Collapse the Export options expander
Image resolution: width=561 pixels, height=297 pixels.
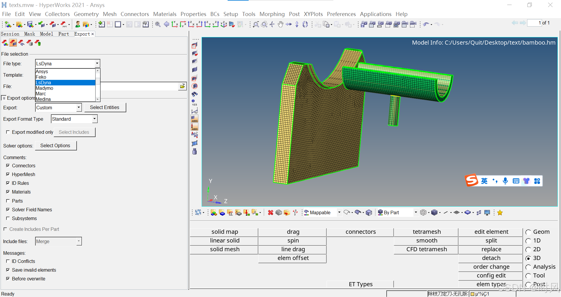[4, 98]
